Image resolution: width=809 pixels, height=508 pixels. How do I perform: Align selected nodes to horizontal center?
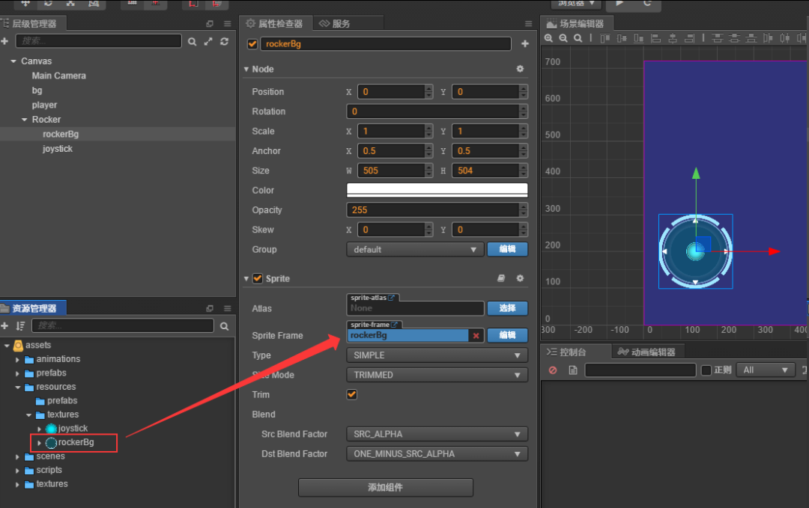pos(672,38)
